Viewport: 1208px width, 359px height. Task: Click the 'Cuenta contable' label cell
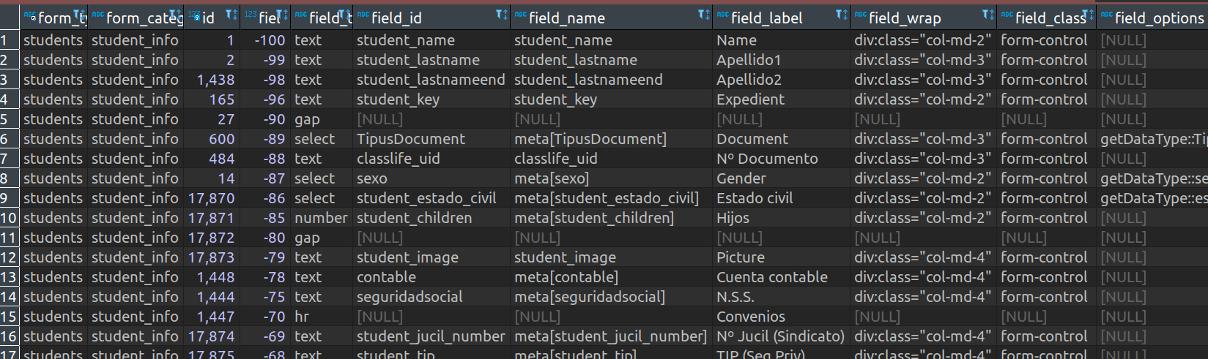[781, 277]
